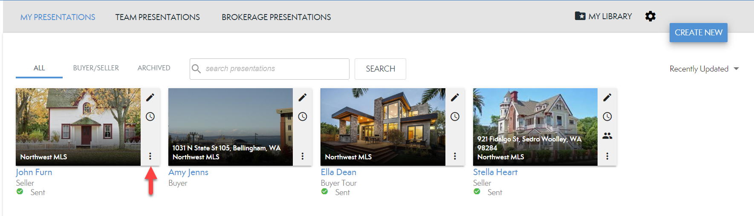Click the pencil edit icon on John Furn card
Viewport: 754px width, 216px height.
click(x=150, y=98)
